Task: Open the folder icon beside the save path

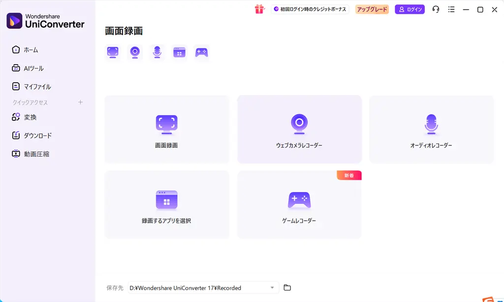Action: tap(287, 288)
